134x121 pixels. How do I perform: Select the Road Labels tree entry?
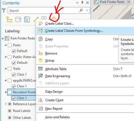click(22, 111)
